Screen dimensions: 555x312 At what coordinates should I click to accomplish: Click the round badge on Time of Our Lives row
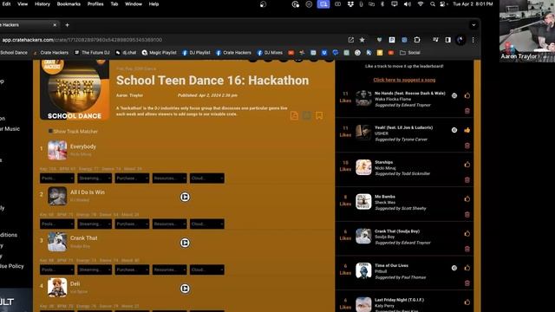(454, 268)
